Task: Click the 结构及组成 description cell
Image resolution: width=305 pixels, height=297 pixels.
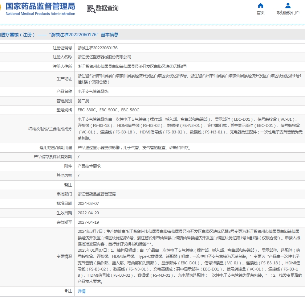Action: 190,129
